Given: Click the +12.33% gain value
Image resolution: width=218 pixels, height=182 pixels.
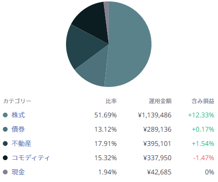Looking at the screenshot, I should tap(201, 115).
